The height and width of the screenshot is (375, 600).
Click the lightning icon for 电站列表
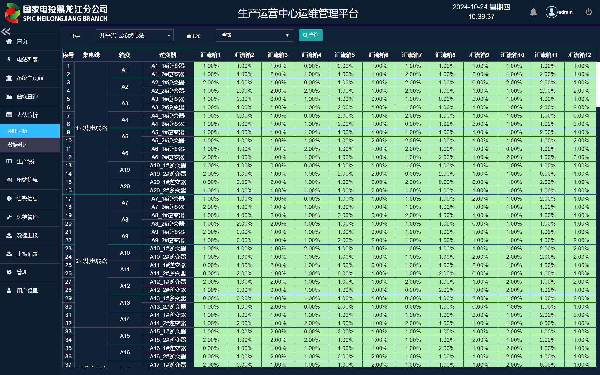click(9, 59)
